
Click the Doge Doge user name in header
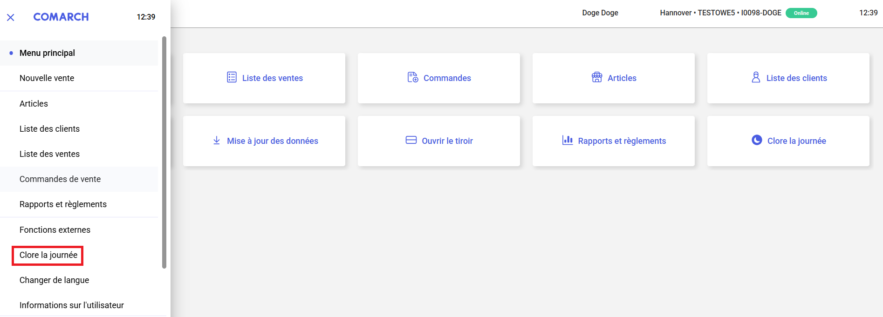pyautogui.click(x=600, y=13)
